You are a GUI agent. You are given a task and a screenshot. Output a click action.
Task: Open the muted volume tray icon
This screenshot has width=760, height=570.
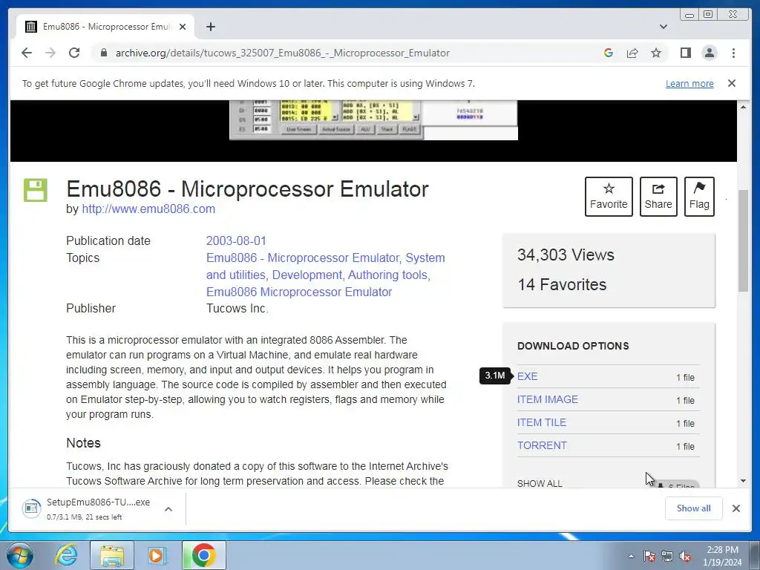click(685, 557)
